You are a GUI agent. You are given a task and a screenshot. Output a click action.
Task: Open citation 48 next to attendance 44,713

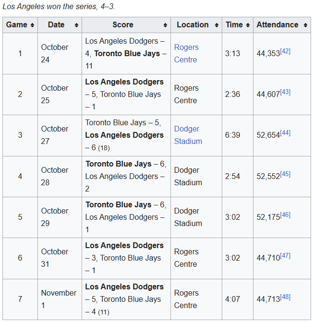tap(285, 297)
